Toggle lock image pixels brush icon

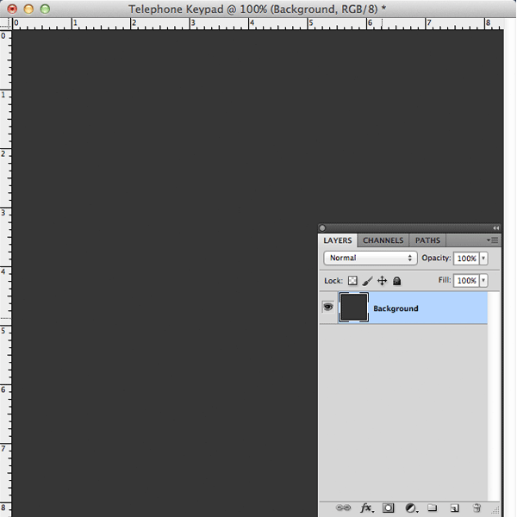tap(367, 281)
